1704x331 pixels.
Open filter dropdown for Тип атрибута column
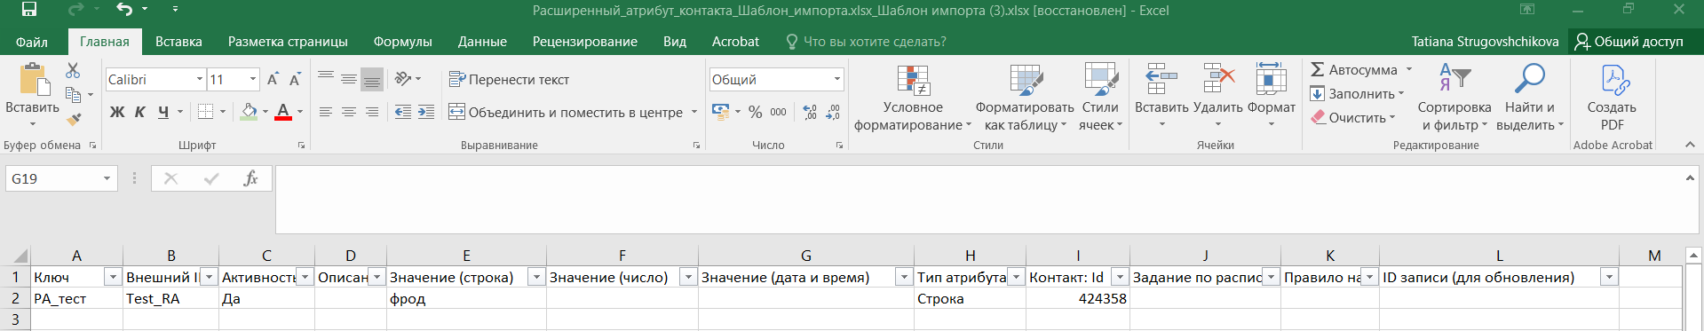pyautogui.click(x=1016, y=277)
